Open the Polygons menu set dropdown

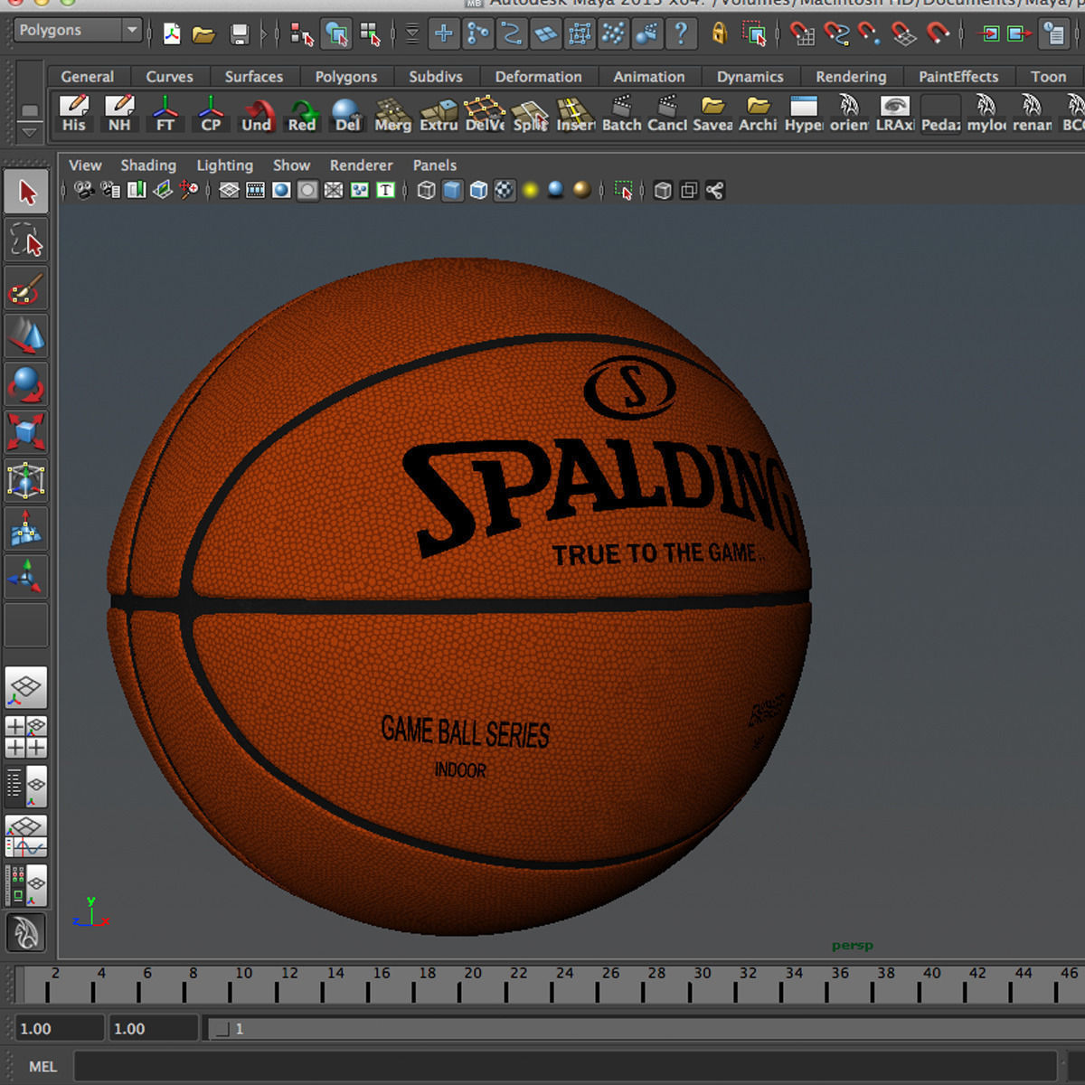coord(79,30)
